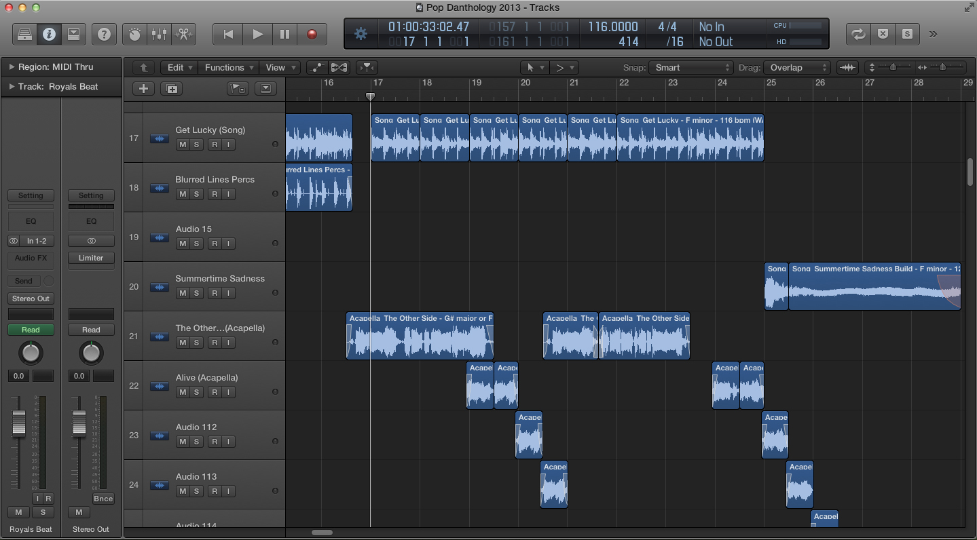This screenshot has width=977, height=540.
Task: Open the Drag mode dropdown showing Overlap
Action: point(796,67)
